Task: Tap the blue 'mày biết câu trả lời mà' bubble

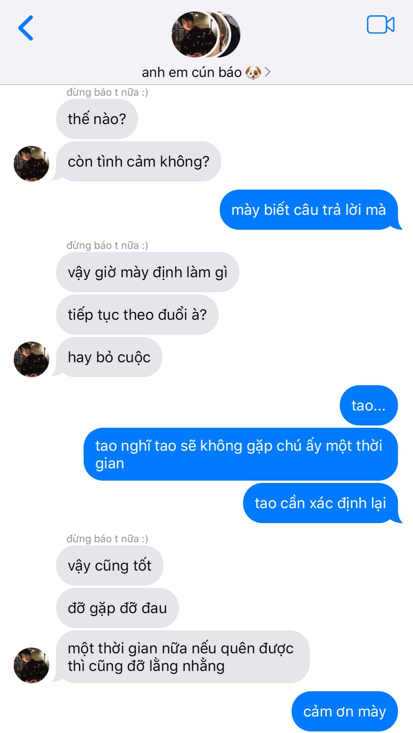Action: tap(309, 210)
